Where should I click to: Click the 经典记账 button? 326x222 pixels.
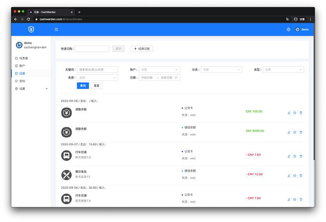[142, 49]
